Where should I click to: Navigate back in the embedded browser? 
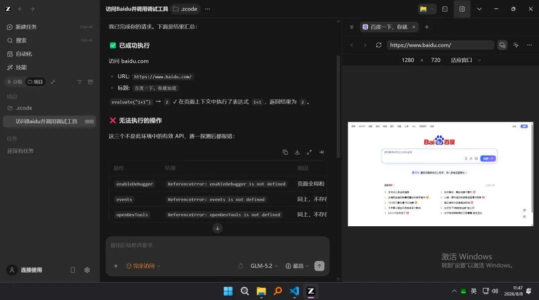click(352, 45)
